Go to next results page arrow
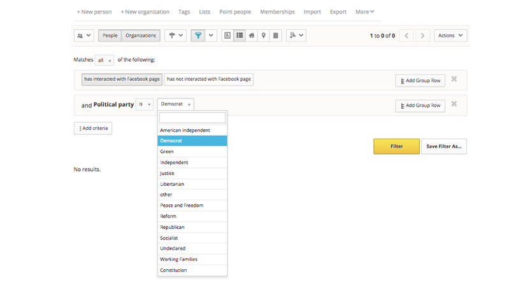 [x=423, y=36]
